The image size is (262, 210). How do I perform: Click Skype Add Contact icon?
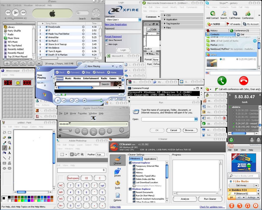(x=213, y=13)
